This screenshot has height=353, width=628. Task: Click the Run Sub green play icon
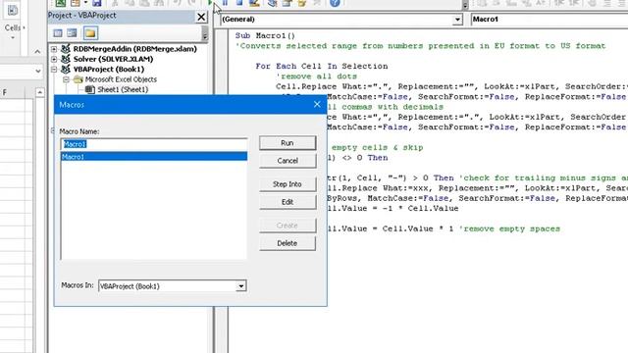click(210, 3)
